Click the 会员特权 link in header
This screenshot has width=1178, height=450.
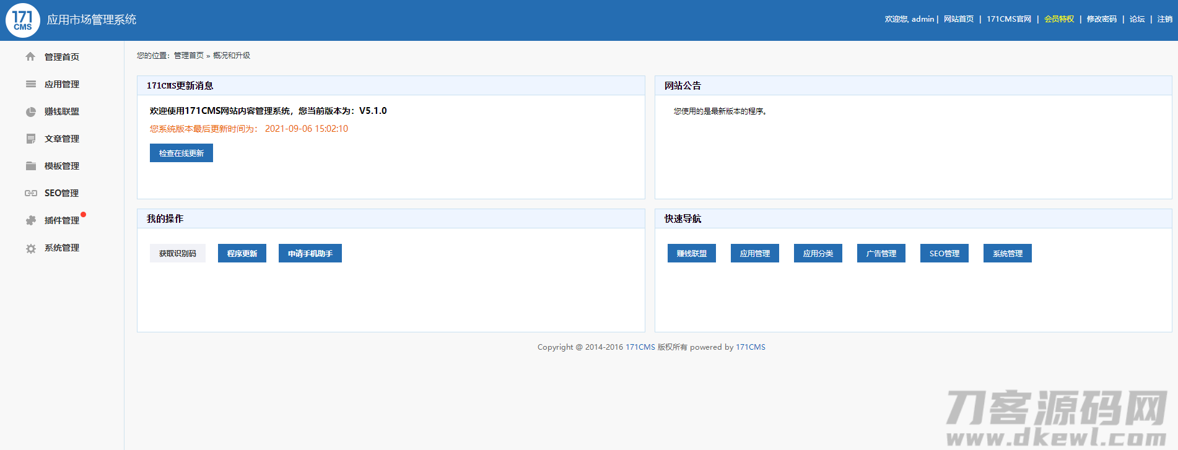tap(1058, 19)
